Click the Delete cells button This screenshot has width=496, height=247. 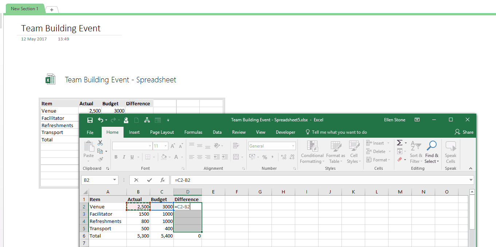[x=378, y=152]
